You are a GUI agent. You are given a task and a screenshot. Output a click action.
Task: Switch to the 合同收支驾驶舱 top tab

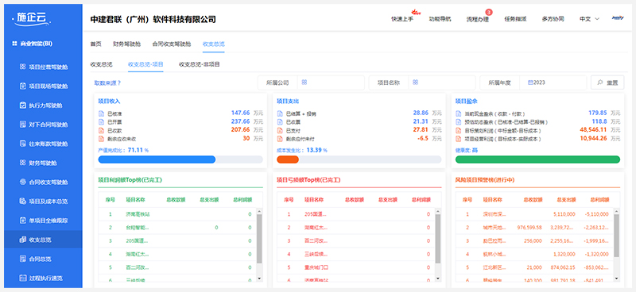click(x=172, y=44)
